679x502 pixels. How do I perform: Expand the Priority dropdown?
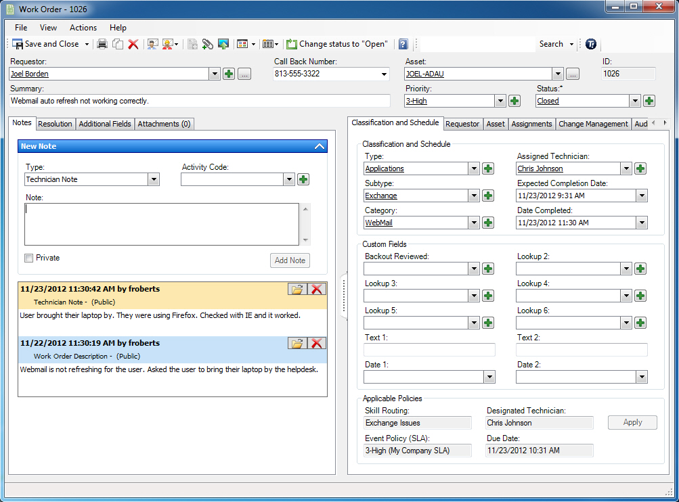pyautogui.click(x=500, y=101)
